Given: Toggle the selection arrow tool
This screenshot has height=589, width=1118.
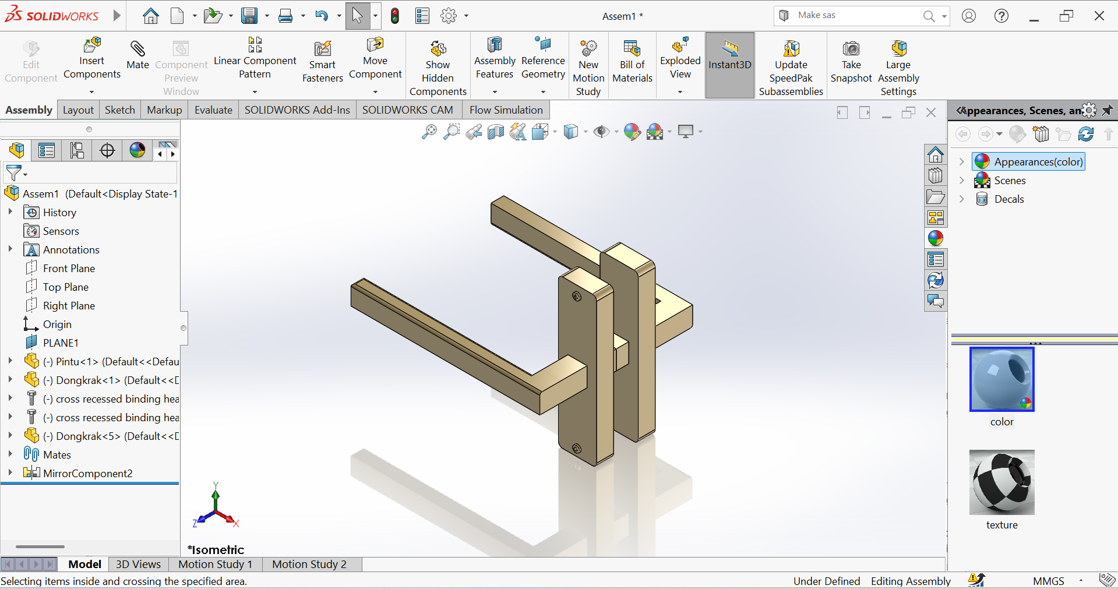Looking at the screenshot, I should tap(358, 16).
